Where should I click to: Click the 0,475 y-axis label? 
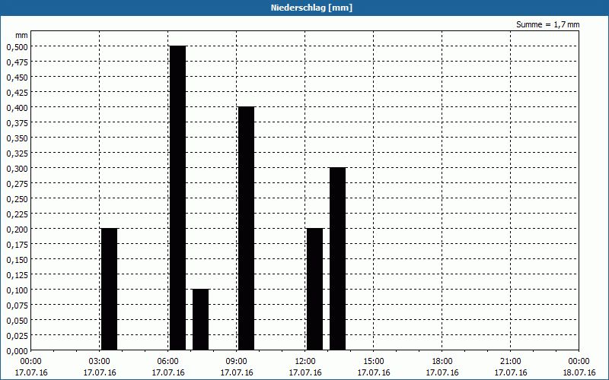tap(17, 62)
